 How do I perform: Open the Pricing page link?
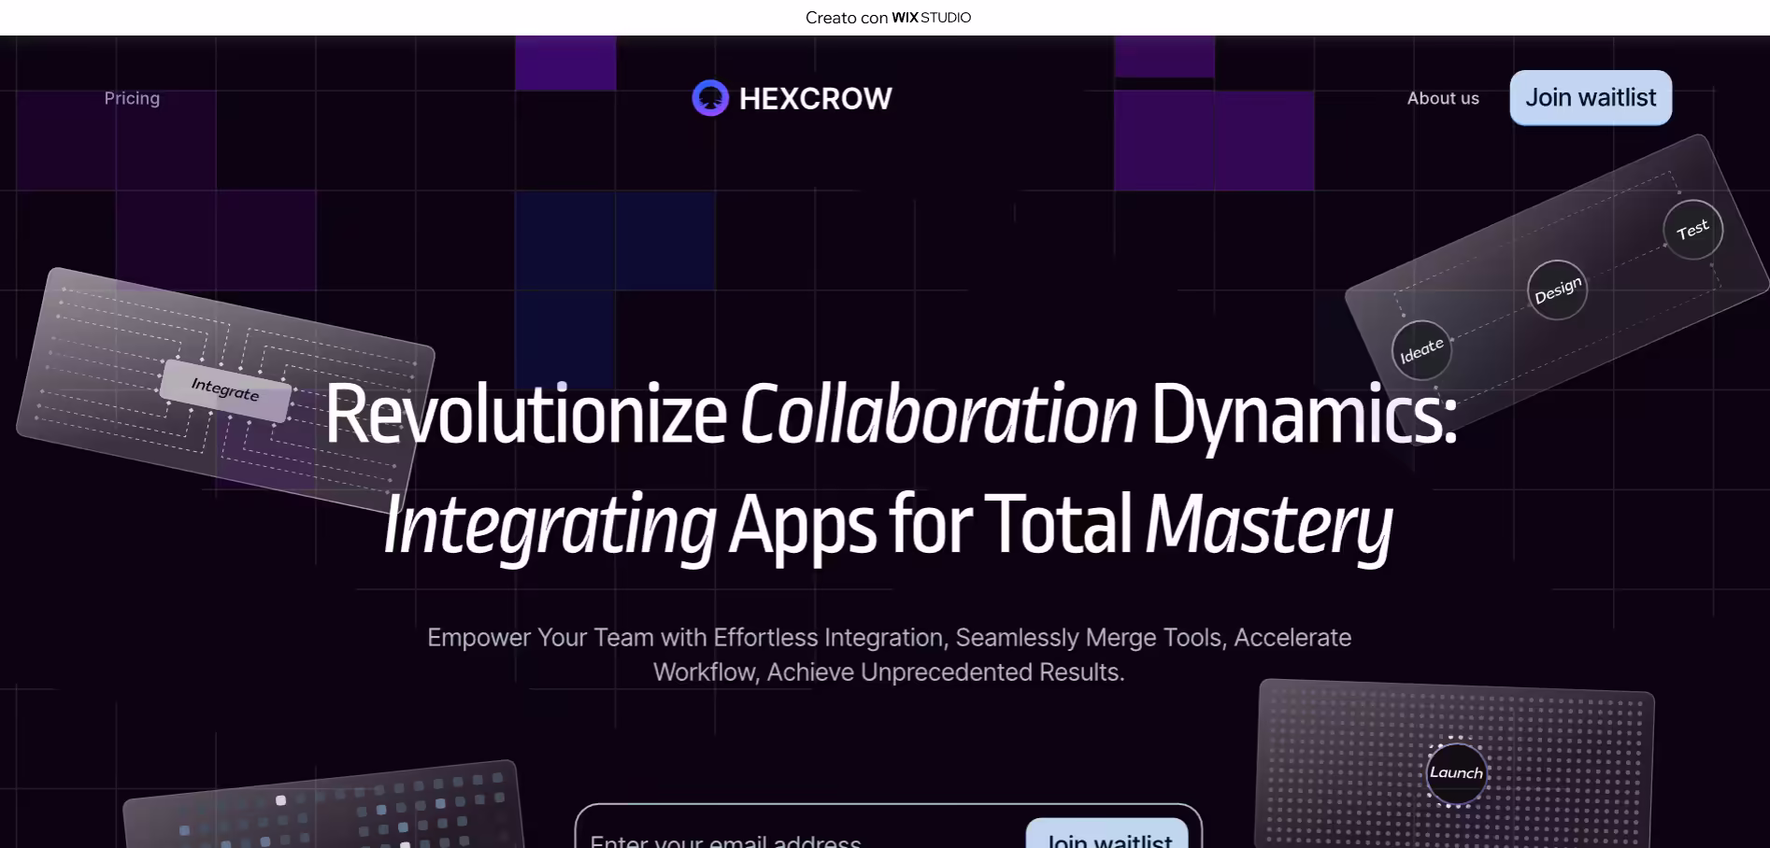coord(132,98)
